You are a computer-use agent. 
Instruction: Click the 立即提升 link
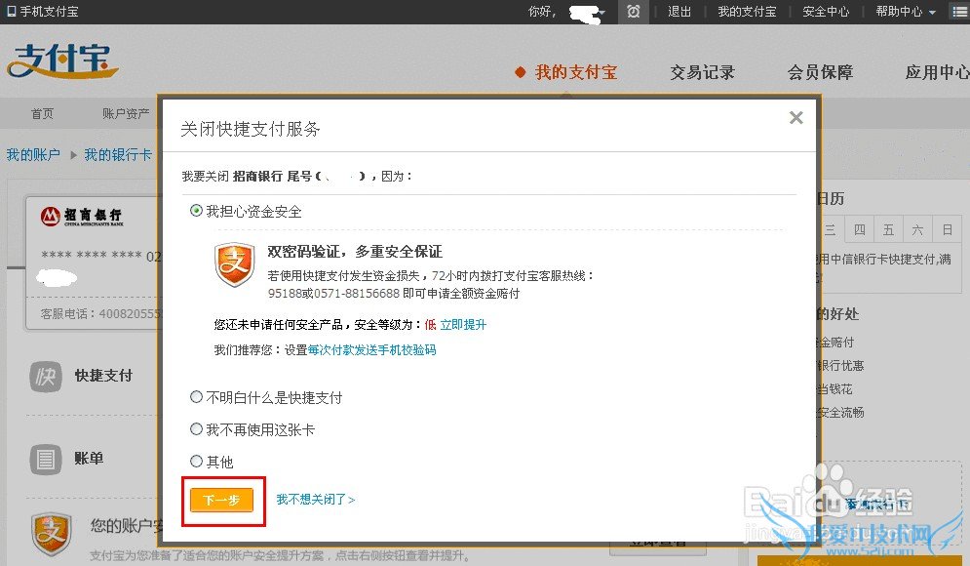point(463,325)
